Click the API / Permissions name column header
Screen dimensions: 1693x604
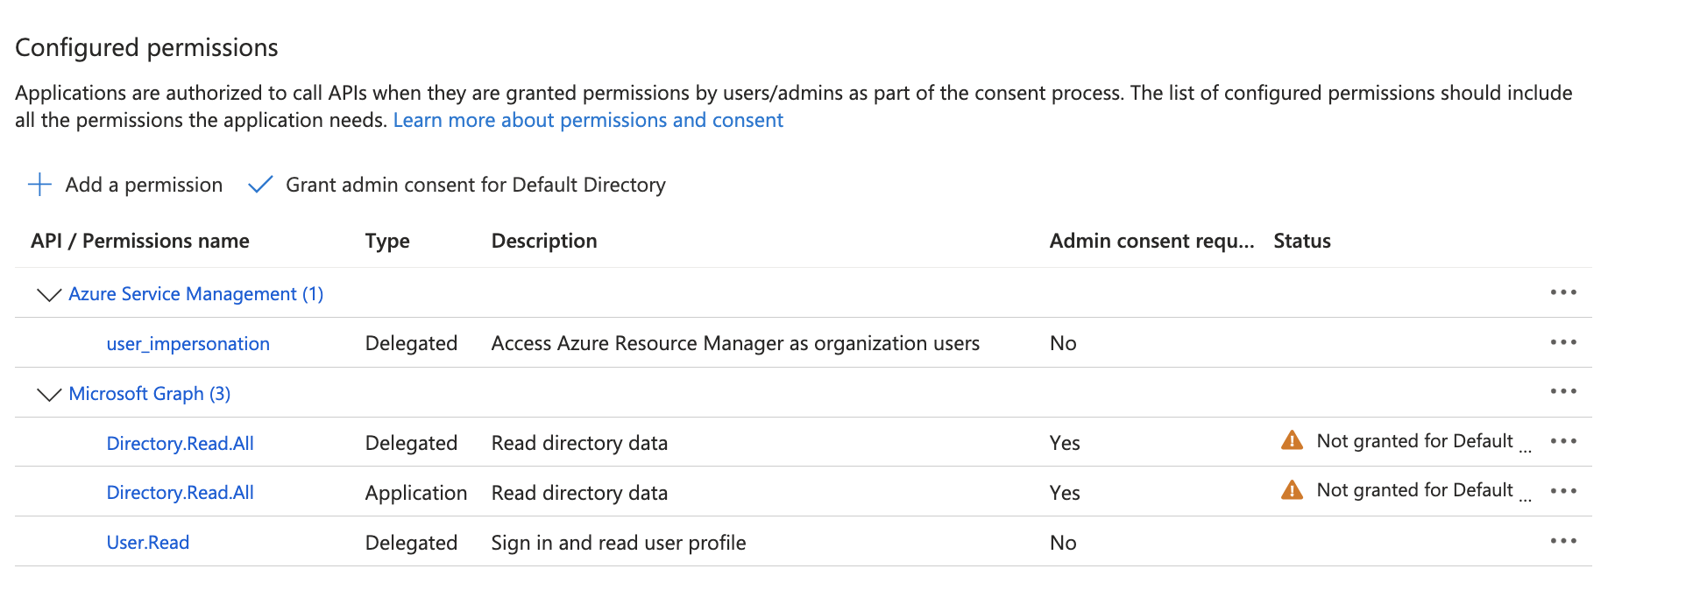(140, 241)
